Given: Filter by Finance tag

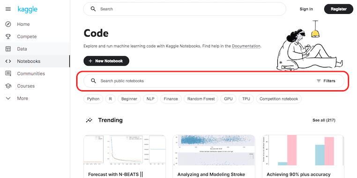Looking at the screenshot, I should pos(171,99).
